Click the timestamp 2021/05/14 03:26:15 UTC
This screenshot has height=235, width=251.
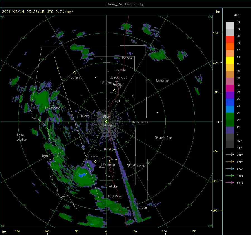(x=27, y=12)
